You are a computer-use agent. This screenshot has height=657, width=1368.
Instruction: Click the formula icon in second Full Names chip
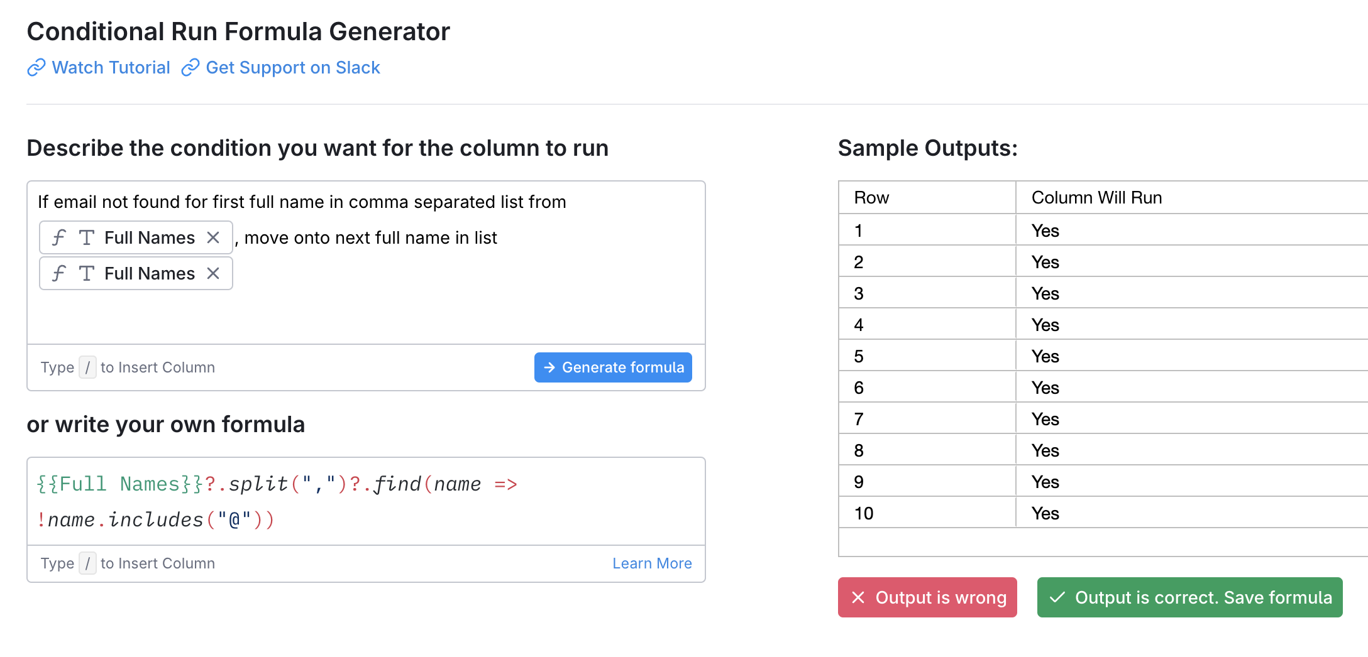[x=59, y=273]
